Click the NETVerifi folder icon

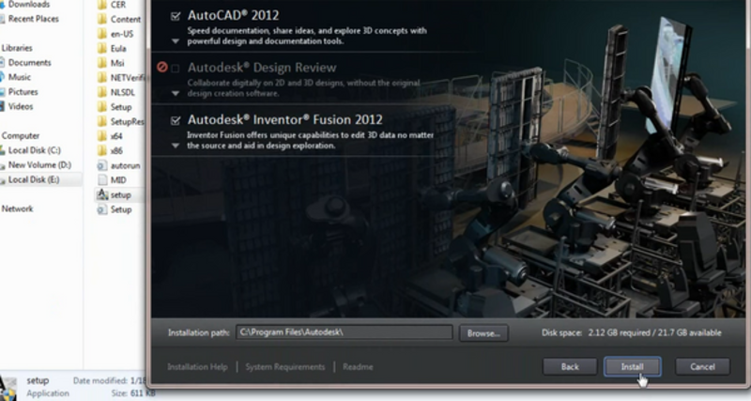point(102,78)
